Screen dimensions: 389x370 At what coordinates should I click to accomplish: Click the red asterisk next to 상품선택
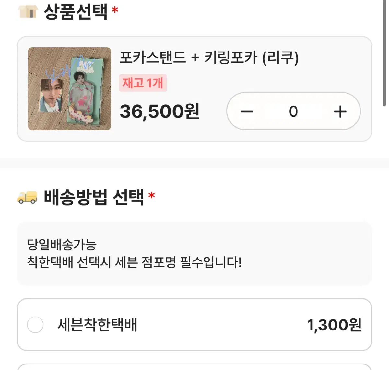[115, 10]
